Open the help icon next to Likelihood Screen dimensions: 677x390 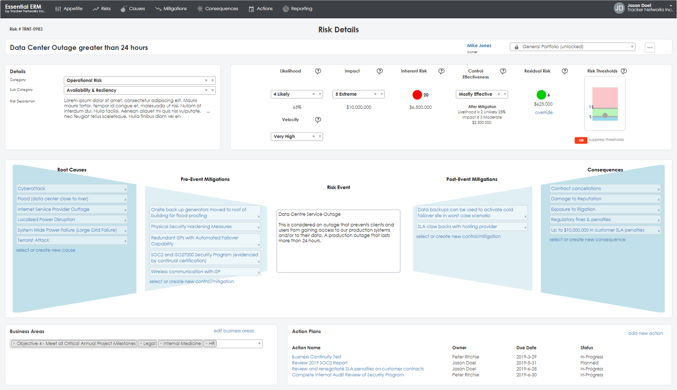click(x=318, y=71)
